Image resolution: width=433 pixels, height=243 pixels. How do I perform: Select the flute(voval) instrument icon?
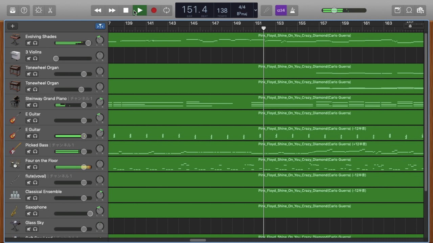[x=15, y=180]
